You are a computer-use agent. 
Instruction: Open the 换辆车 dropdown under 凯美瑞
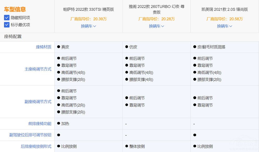(x=224, y=26)
